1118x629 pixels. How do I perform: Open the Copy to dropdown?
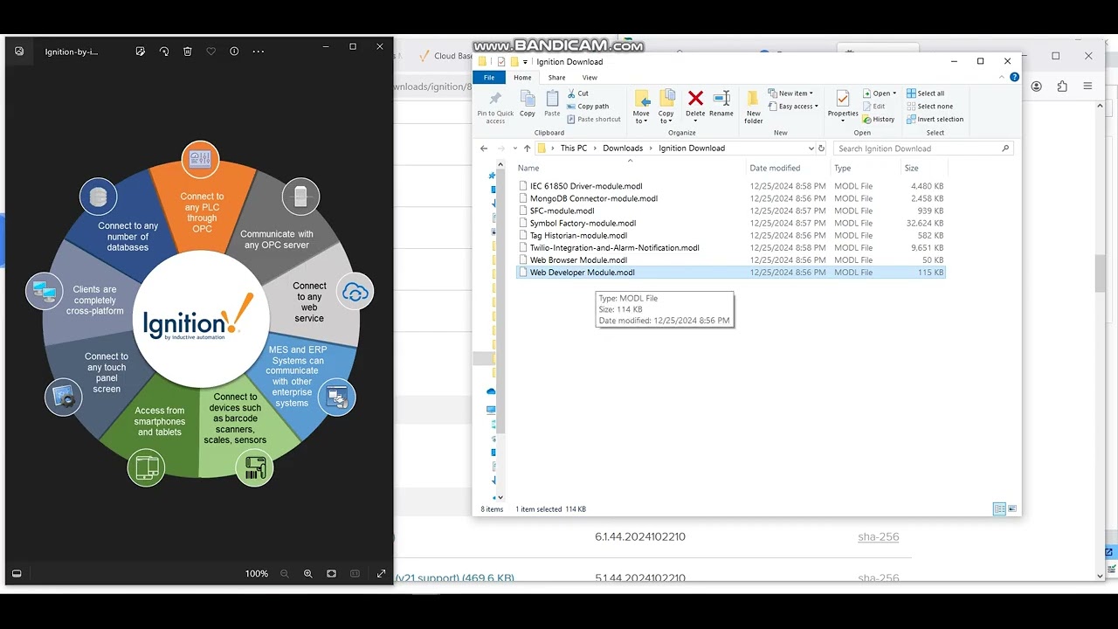click(666, 107)
